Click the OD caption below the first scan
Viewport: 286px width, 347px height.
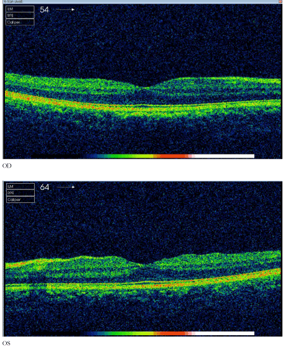[x=7, y=166]
